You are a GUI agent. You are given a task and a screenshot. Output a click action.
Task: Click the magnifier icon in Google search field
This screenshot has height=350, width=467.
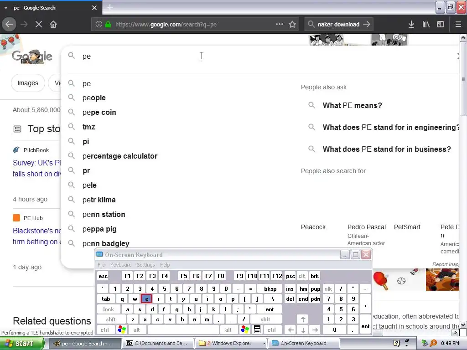pyautogui.click(x=71, y=56)
